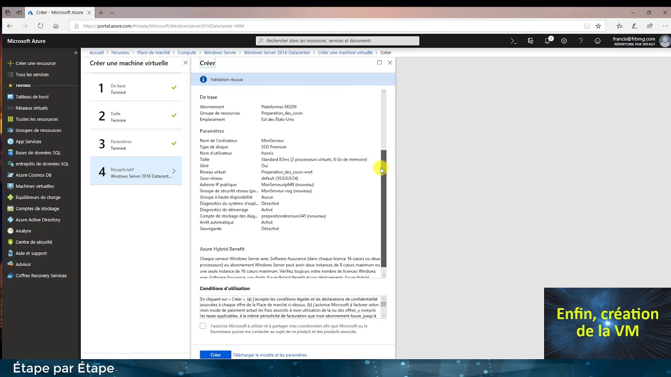Open Advisor icon in sidebar
The image size is (671, 377).
[x=10, y=264]
